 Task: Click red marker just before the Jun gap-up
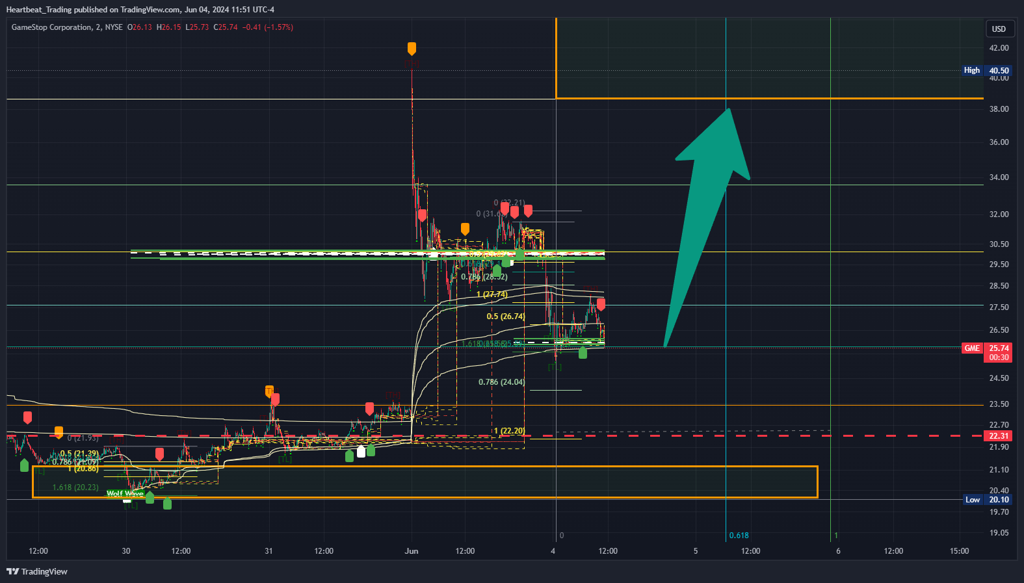click(369, 409)
